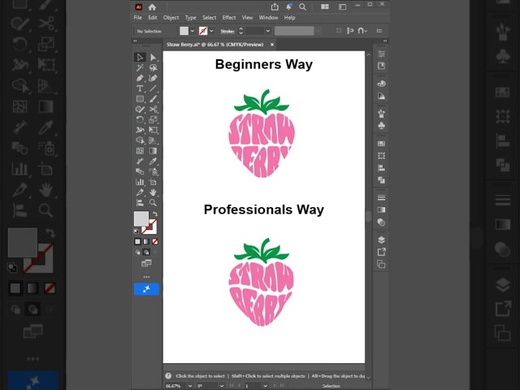Open artboard navigation dropdown
This screenshot has height=390, width=520.
point(266,386)
